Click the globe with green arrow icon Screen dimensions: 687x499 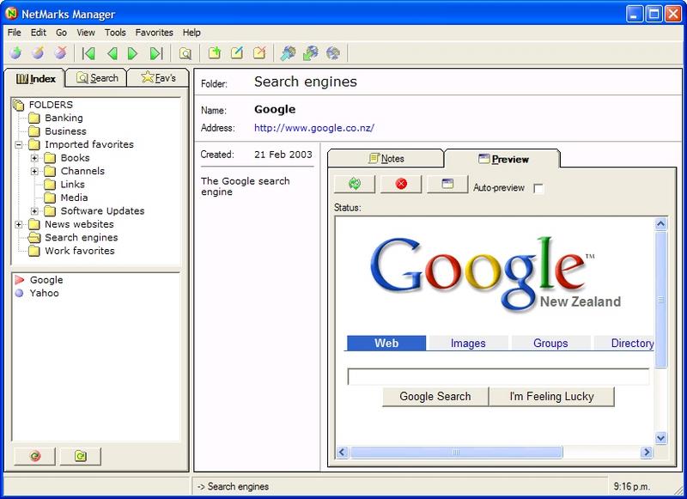311,53
